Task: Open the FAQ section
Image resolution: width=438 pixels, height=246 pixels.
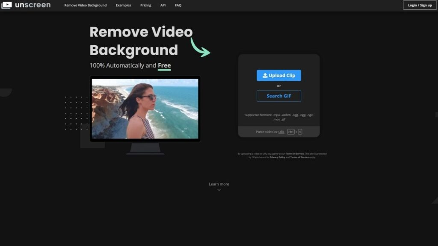Action: [x=178, y=5]
